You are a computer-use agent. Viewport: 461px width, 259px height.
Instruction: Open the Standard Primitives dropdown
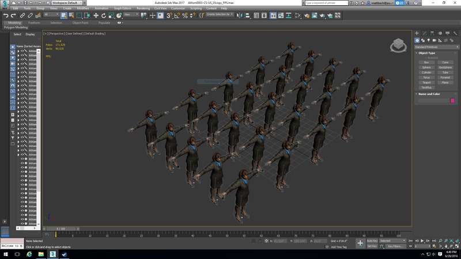(436, 47)
